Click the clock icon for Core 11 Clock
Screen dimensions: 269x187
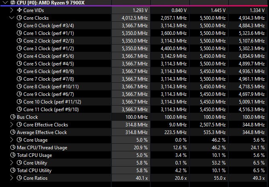19,109
